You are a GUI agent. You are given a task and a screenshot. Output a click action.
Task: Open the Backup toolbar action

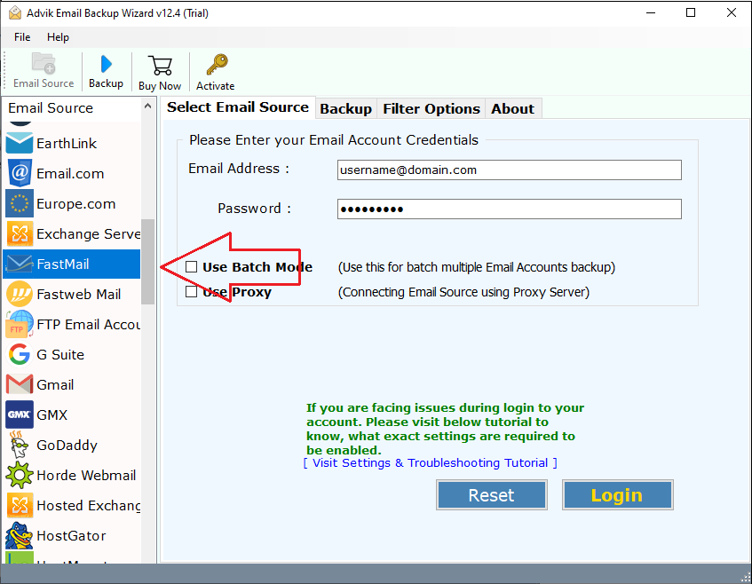point(106,71)
